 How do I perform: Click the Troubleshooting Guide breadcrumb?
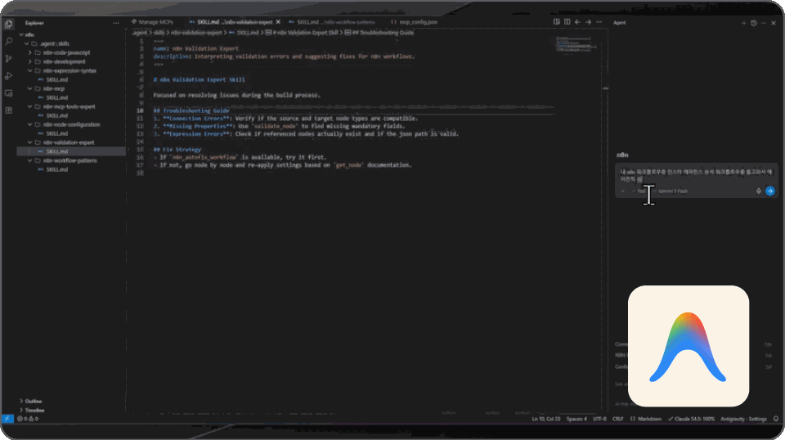pyautogui.click(x=379, y=33)
